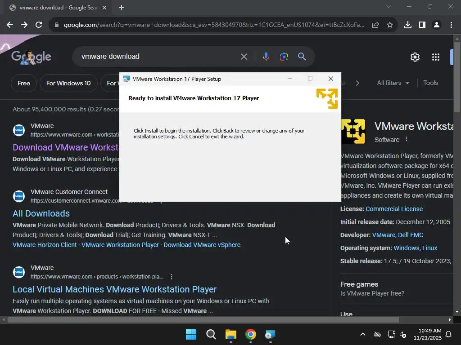
Task: Expand Is VMware Player free question
Action: coord(372,293)
